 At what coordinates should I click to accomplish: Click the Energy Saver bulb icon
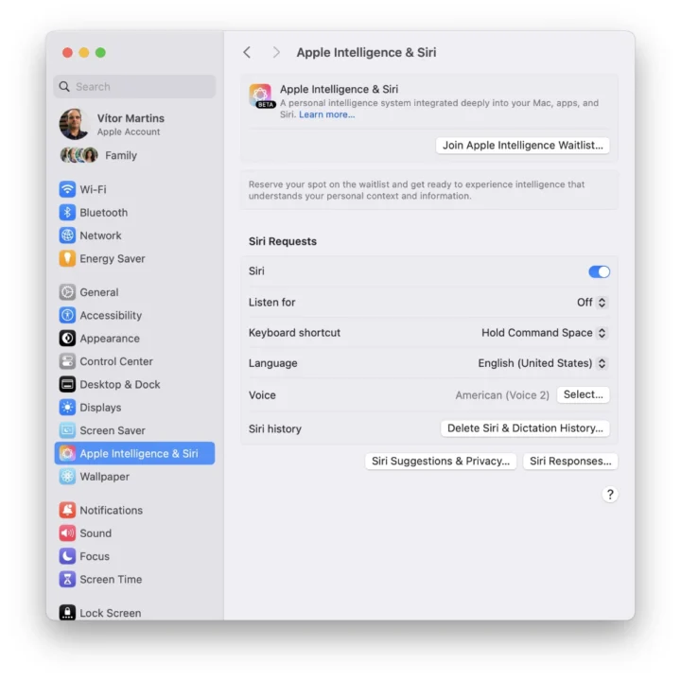pos(67,258)
